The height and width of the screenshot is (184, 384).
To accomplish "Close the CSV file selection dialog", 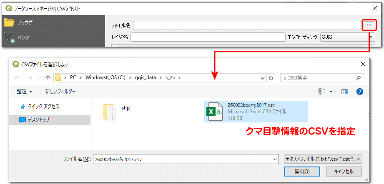I will [363, 64].
